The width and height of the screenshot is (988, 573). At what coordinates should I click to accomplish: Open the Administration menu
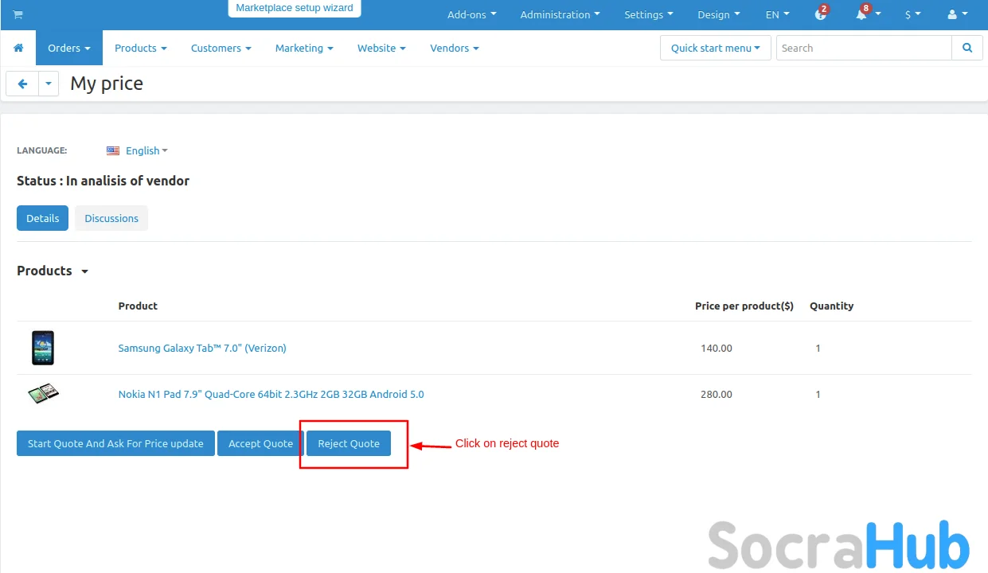click(560, 14)
